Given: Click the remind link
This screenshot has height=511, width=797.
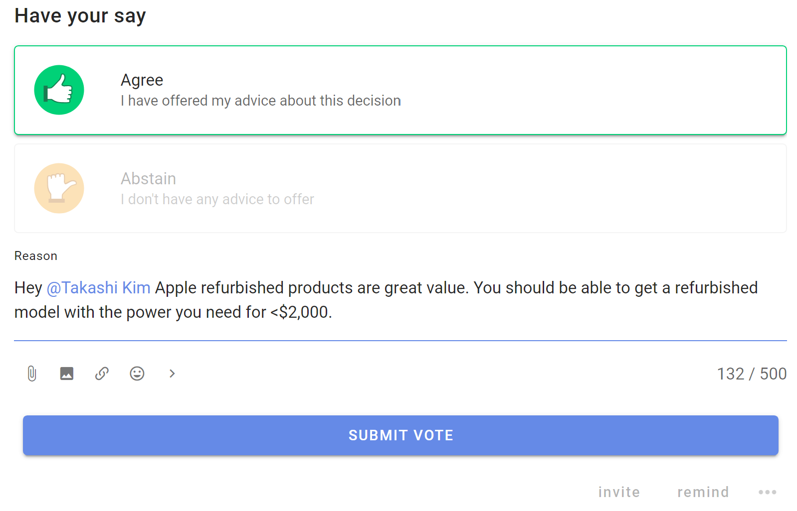Looking at the screenshot, I should 703,492.
